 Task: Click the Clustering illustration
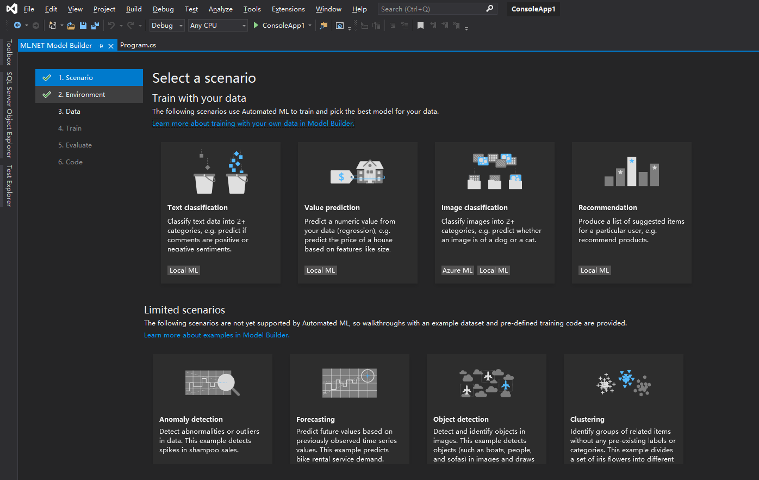(x=624, y=383)
